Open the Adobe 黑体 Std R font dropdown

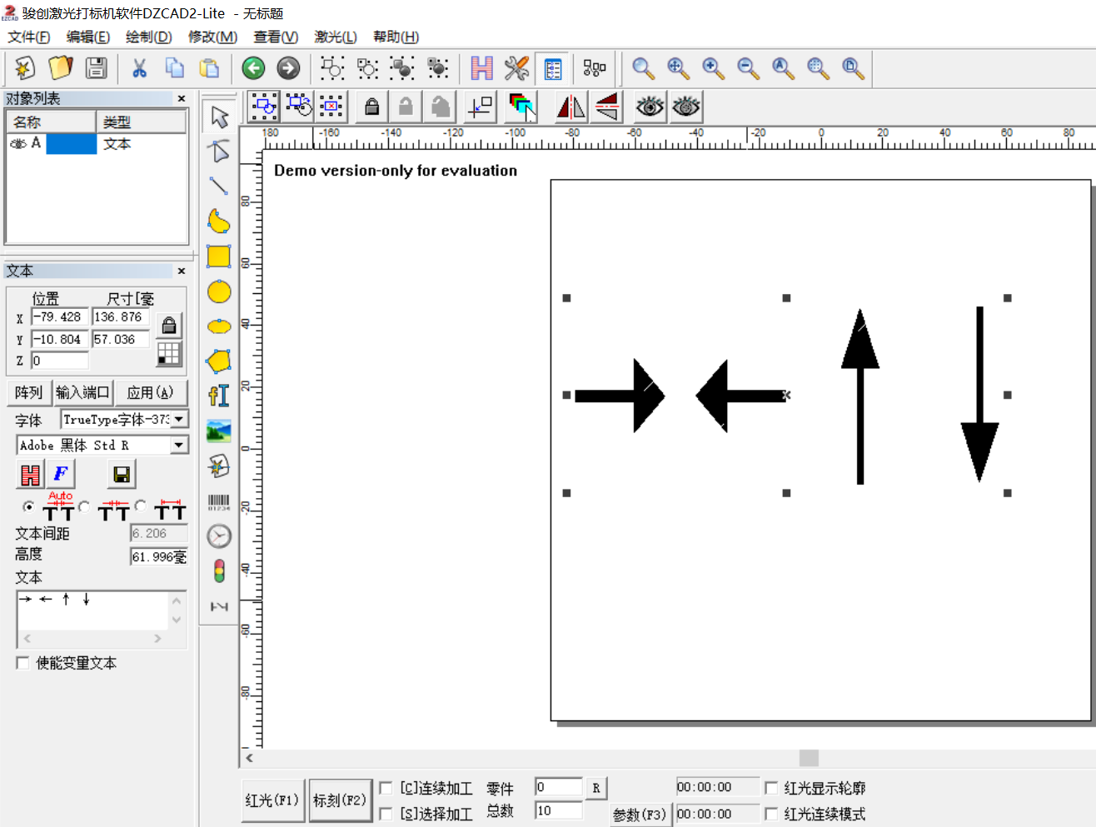179,446
